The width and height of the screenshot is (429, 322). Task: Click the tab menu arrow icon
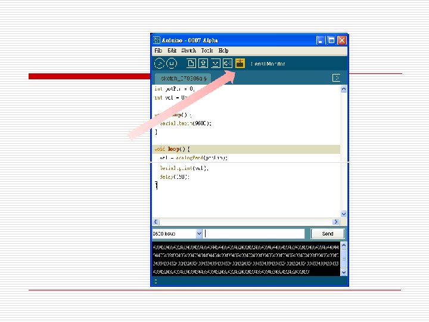tap(336, 78)
